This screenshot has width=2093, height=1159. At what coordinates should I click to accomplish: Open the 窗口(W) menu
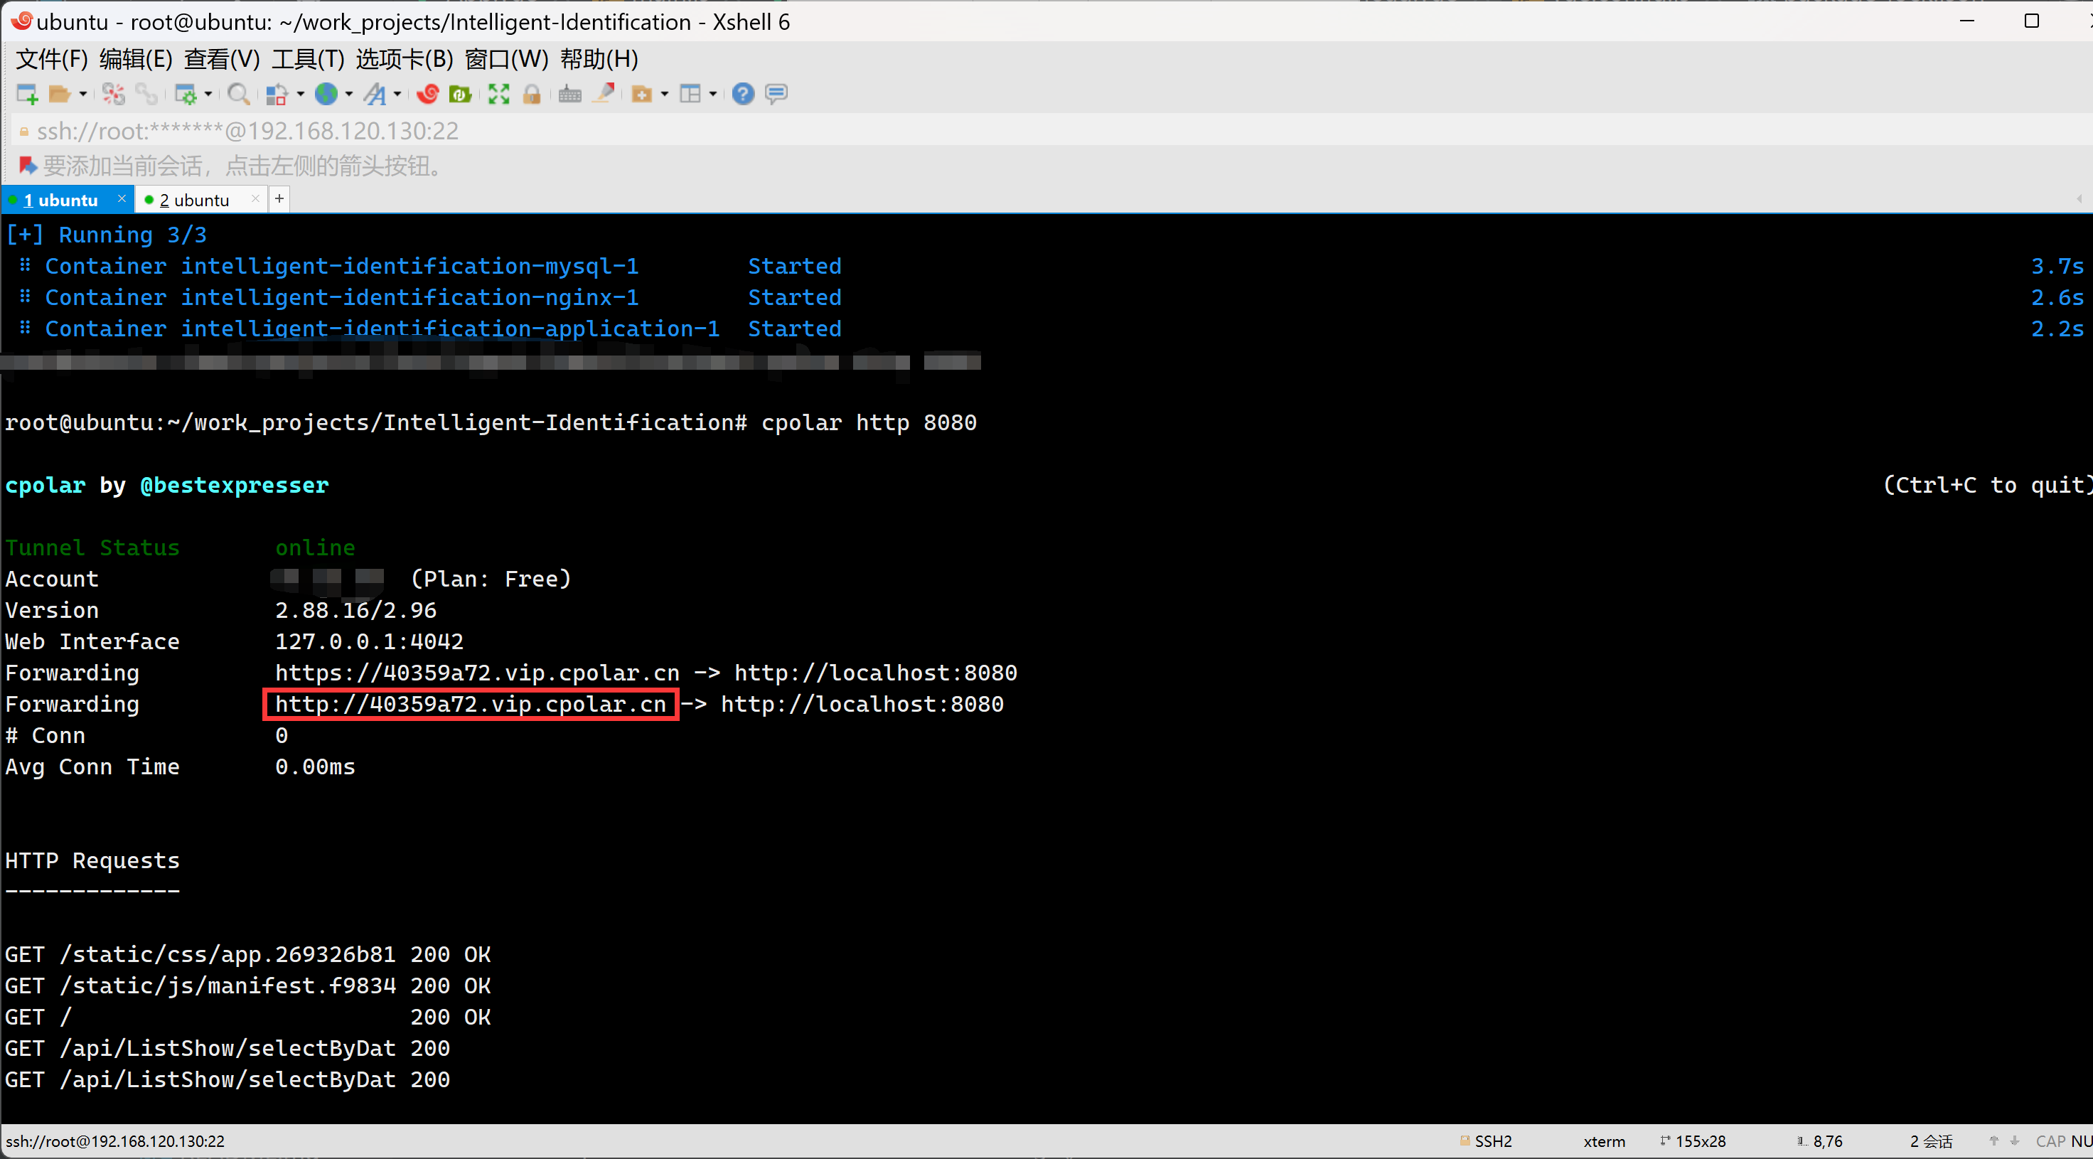506,59
